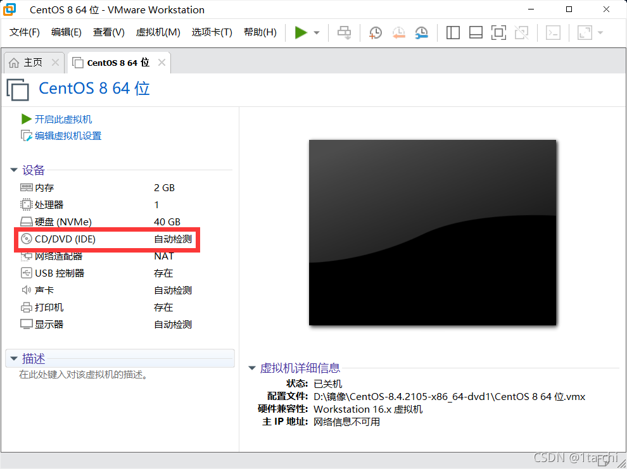
Task: Select the USB 控制器 row label
Action: click(x=60, y=273)
